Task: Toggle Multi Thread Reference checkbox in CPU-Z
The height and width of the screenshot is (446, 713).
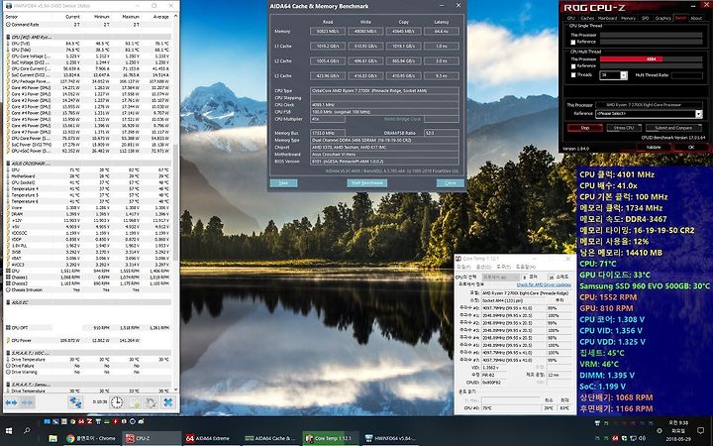Action: pyautogui.click(x=573, y=66)
